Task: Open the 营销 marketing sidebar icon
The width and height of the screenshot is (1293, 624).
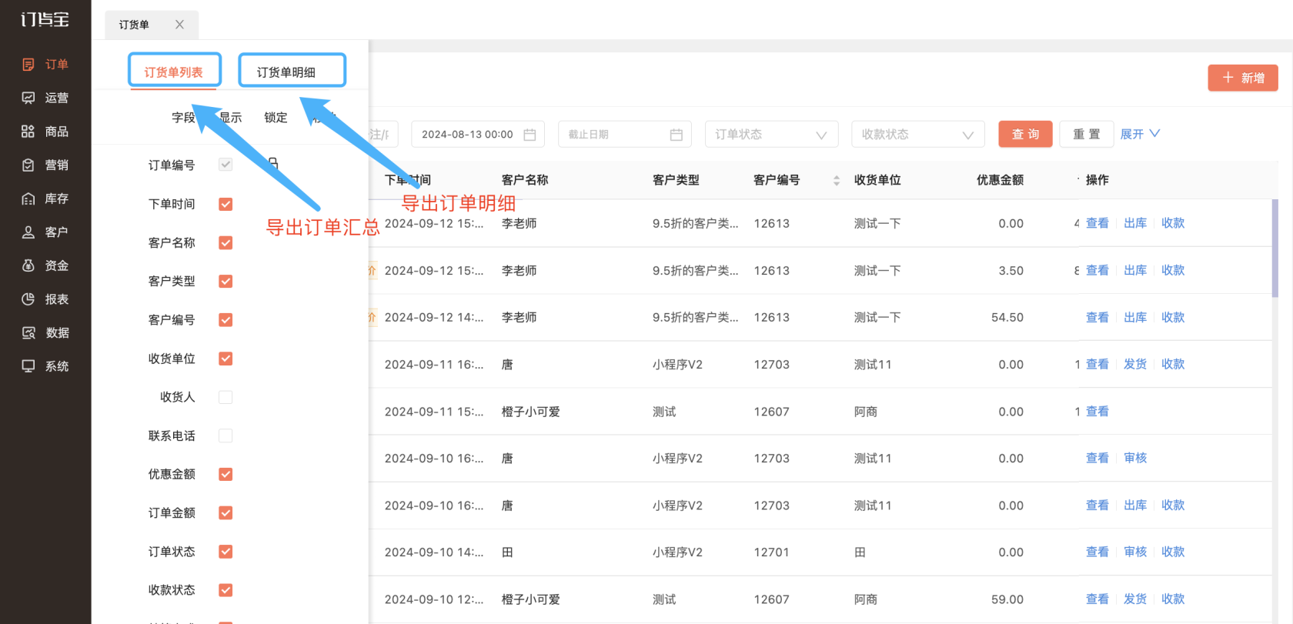Action: tap(28, 165)
